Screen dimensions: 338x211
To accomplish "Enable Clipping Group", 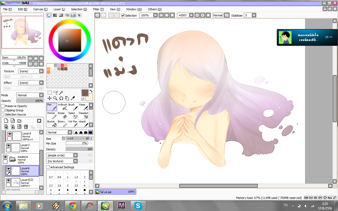I will pyautogui.click(x=3, y=110).
